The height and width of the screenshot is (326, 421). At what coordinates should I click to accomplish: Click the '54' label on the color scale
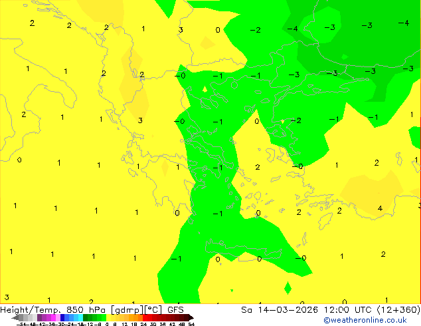tap(191, 324)
